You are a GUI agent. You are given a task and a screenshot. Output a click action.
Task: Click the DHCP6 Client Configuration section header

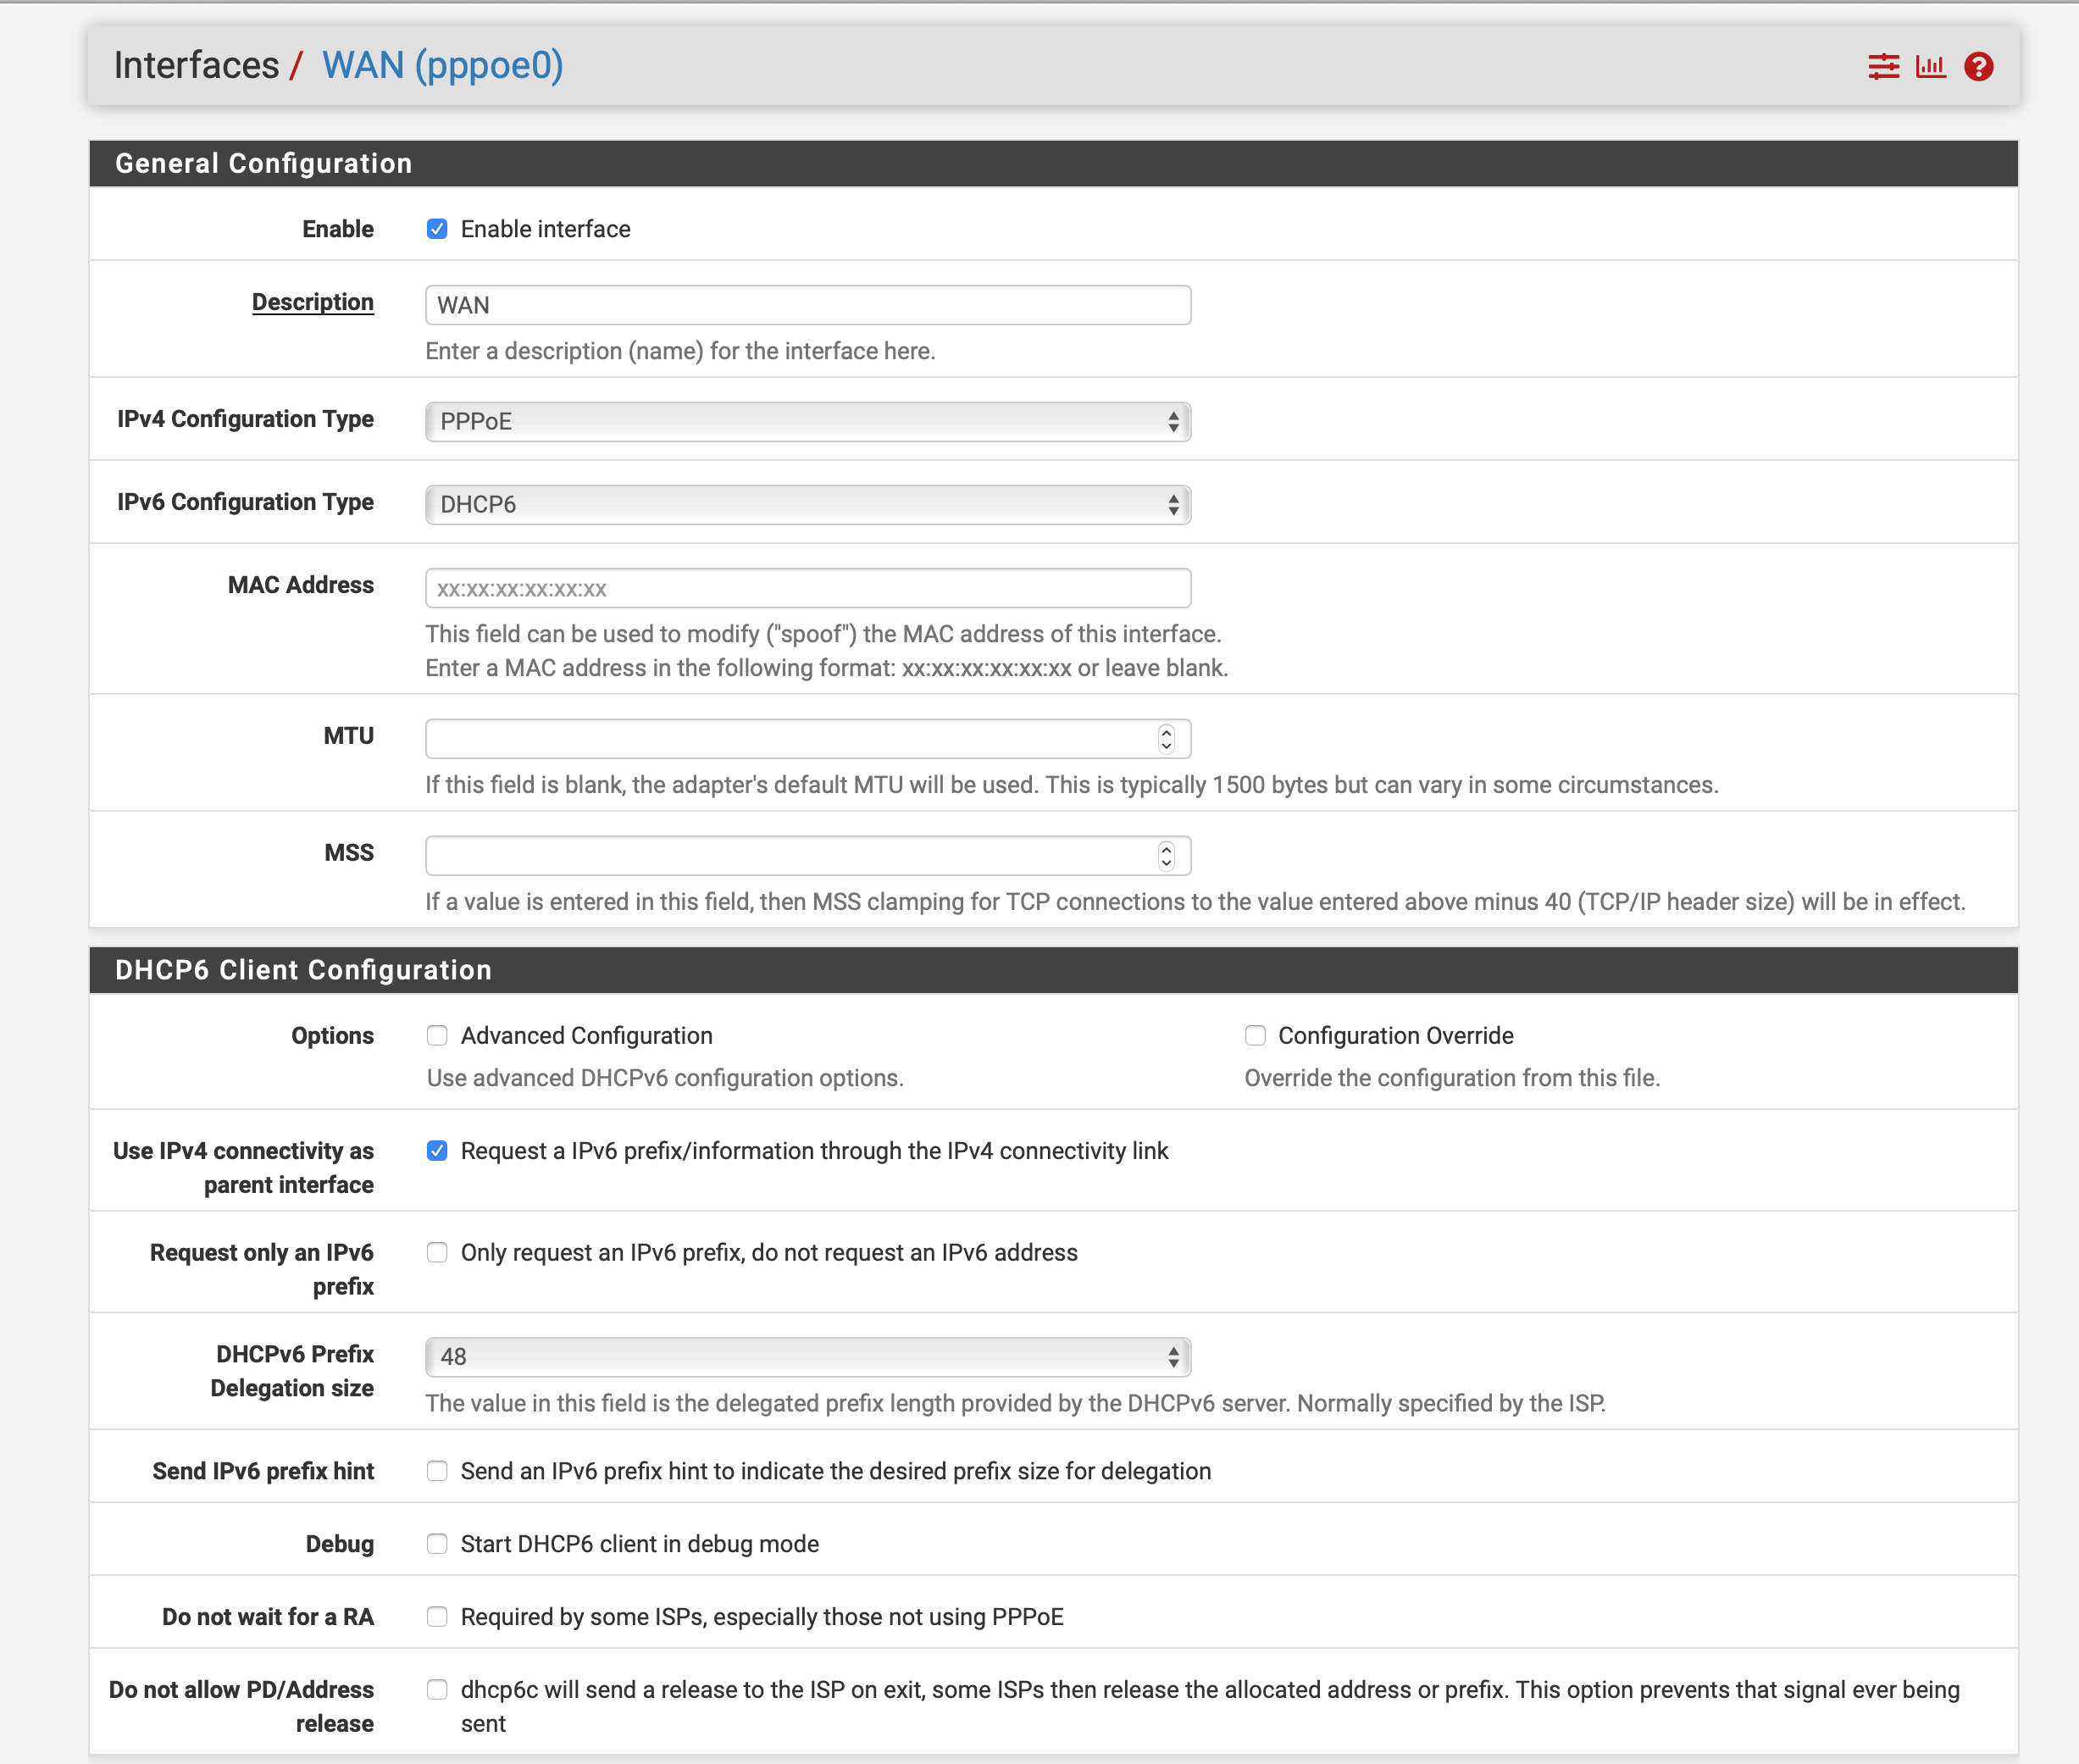tap(1053, 970)
